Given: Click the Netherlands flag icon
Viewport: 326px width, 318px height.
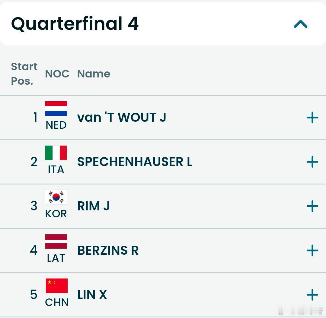Looking at the screenshot, I should [56, 109].
